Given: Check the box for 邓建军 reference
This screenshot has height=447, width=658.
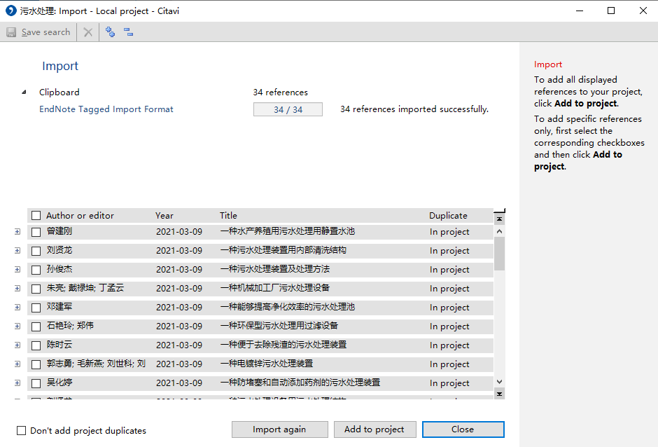Looking at the screenshot, I should (x=36, y=308).
